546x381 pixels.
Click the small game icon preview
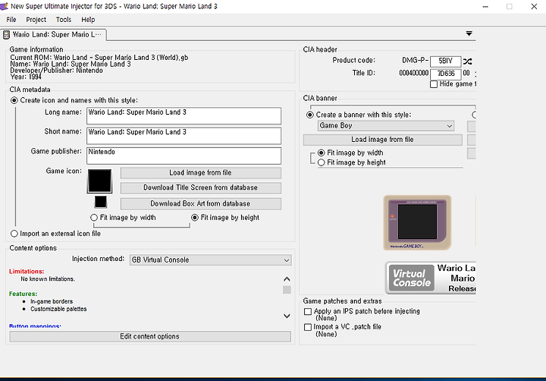(x=101, y=202)
